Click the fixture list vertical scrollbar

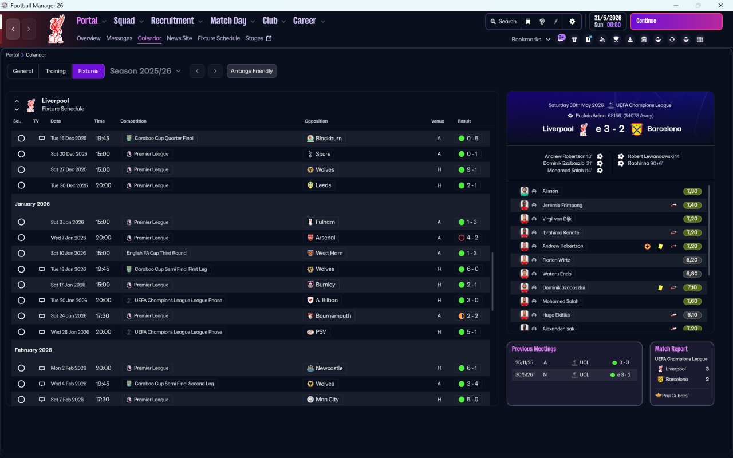click(x=492, y=281)
